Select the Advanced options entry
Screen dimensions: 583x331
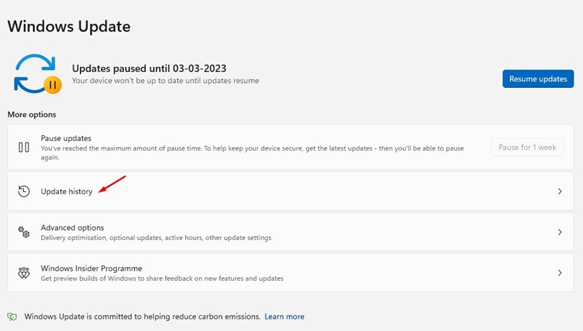(290, 232)
